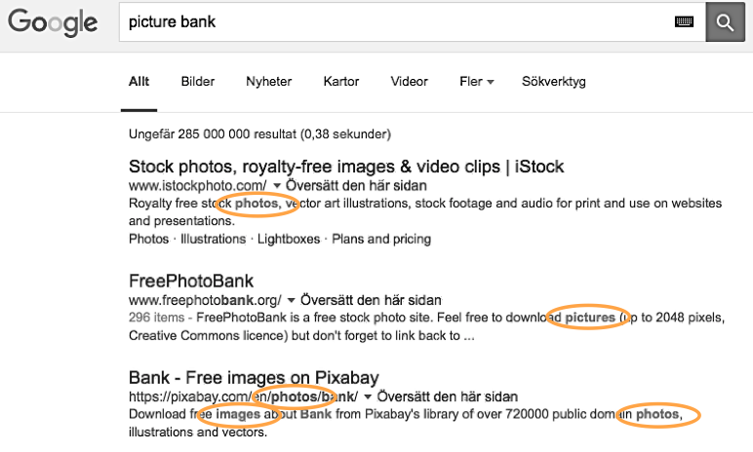Viewport: 753px width, 452px height.
Task: Open Bank - Free images on Pixabay
Action: (254, 378)
